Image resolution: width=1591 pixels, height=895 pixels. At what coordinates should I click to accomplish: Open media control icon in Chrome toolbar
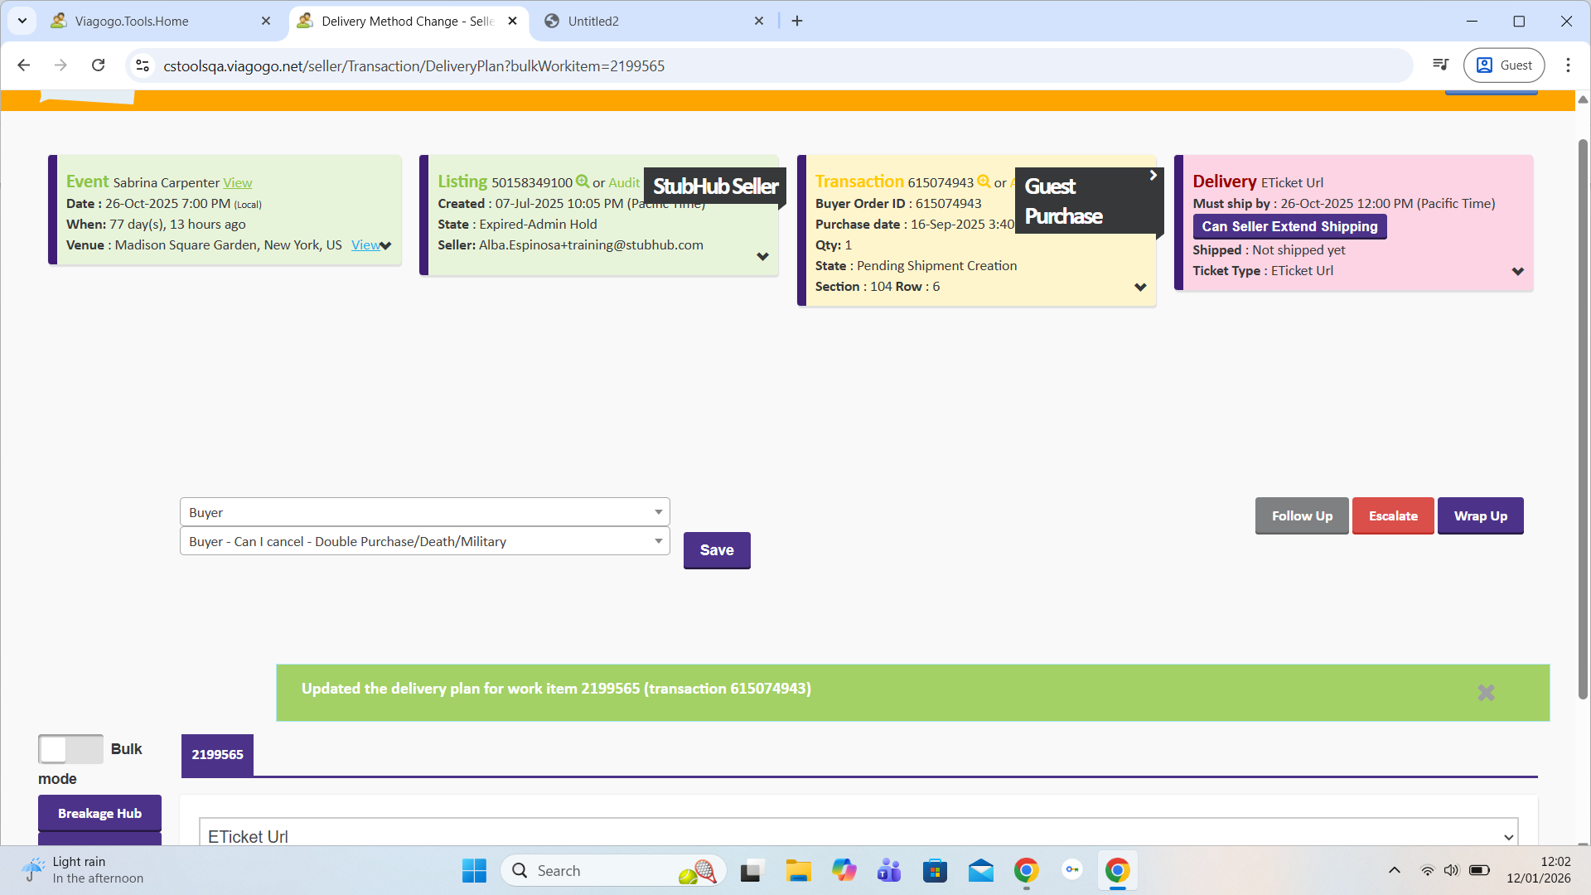[x=1441, y=65]
